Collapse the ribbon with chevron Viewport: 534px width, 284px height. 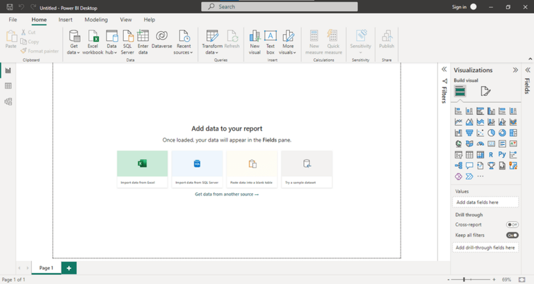[x=530, y=59]
